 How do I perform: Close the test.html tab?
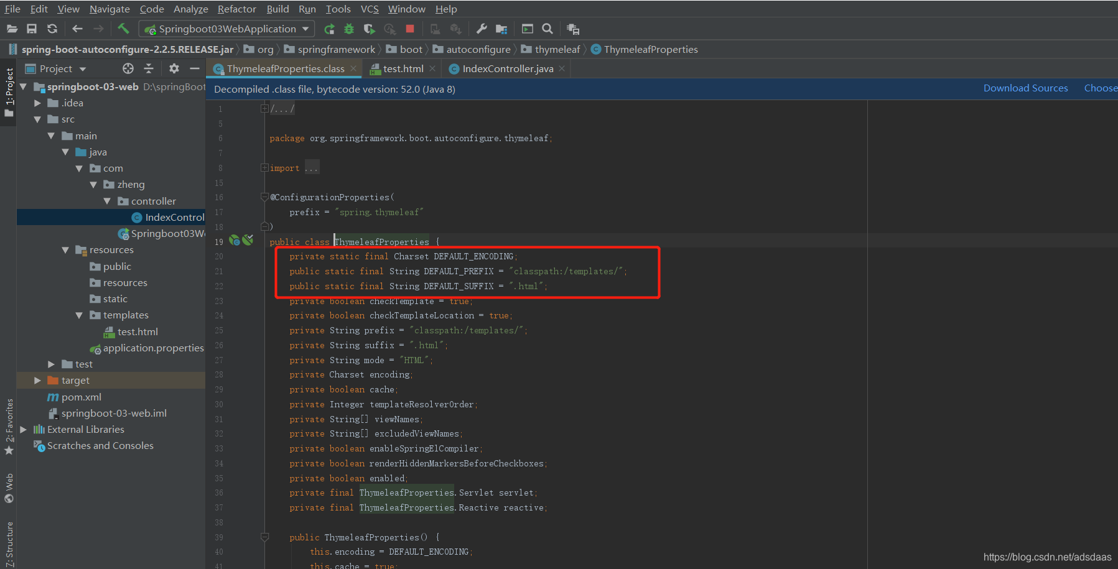click(x=433, y=68)
